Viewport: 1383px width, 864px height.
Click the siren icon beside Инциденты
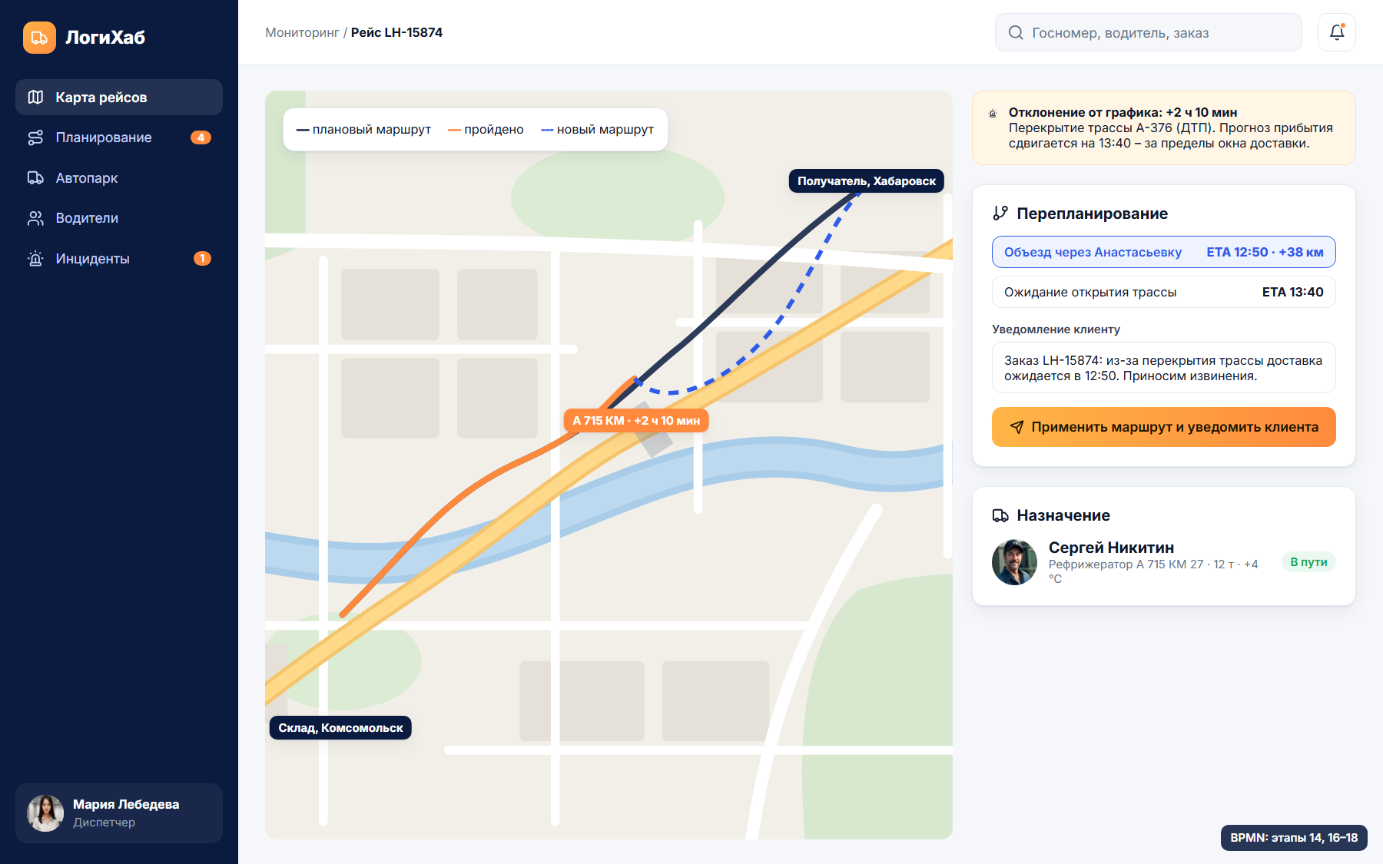[x=35, y=259]
